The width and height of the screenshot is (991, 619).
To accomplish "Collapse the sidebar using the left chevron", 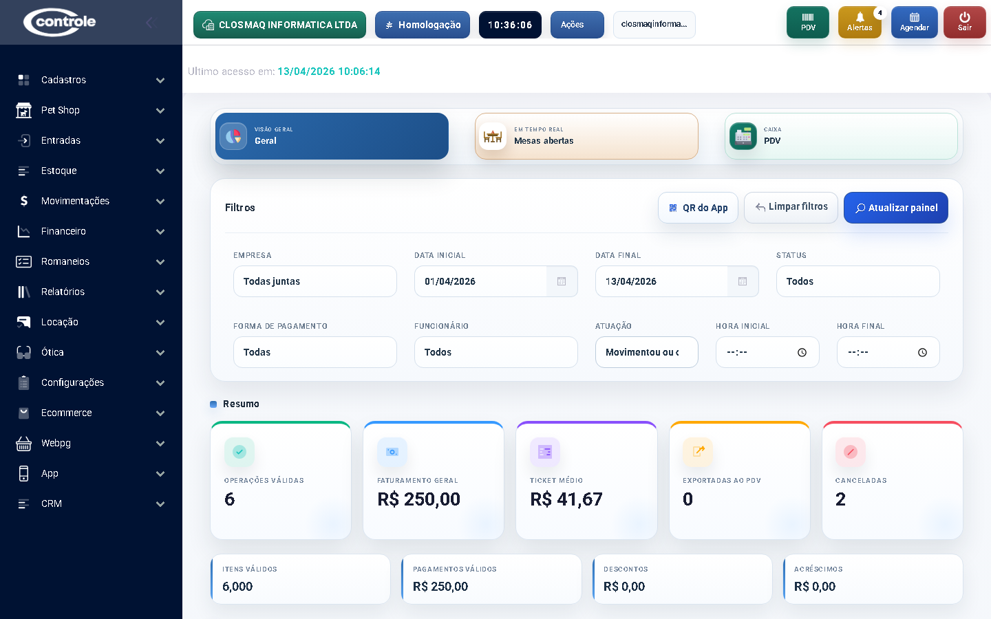I will [151, 22].
